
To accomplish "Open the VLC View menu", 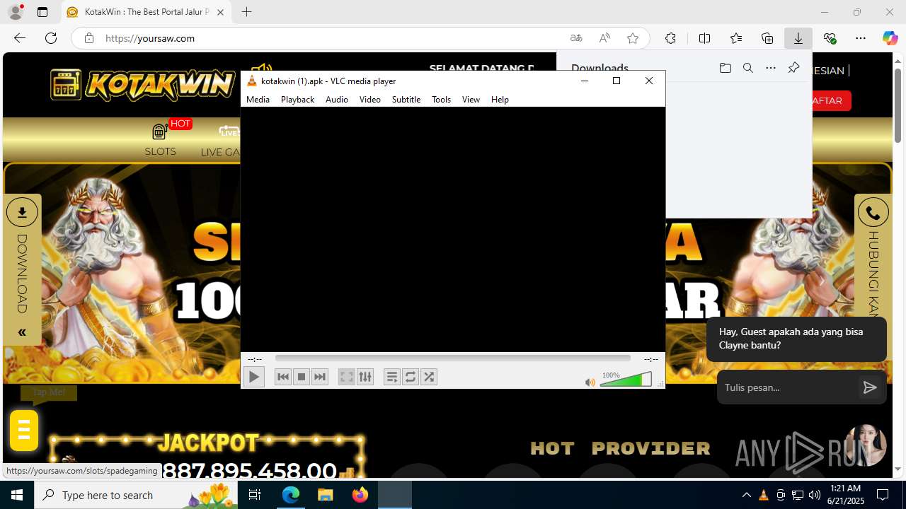I will point(471,100).
